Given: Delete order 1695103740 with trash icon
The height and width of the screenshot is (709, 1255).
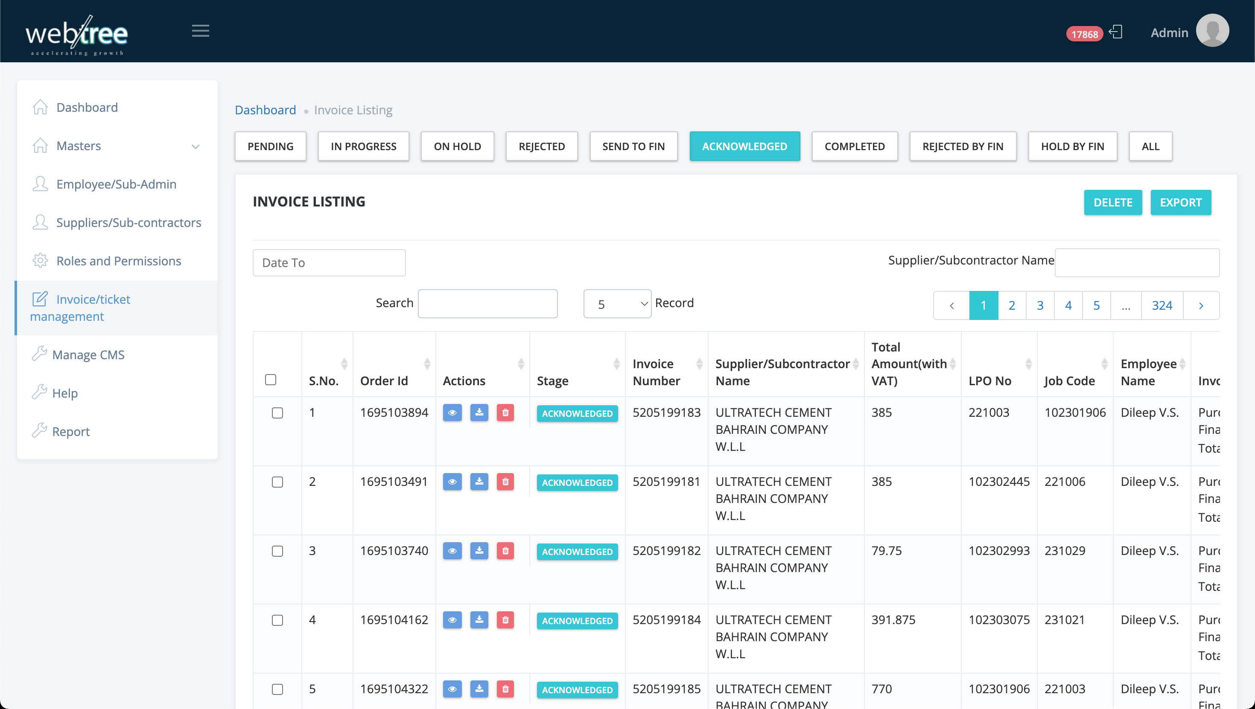Looking at the screenshot, I should point(505,551).
